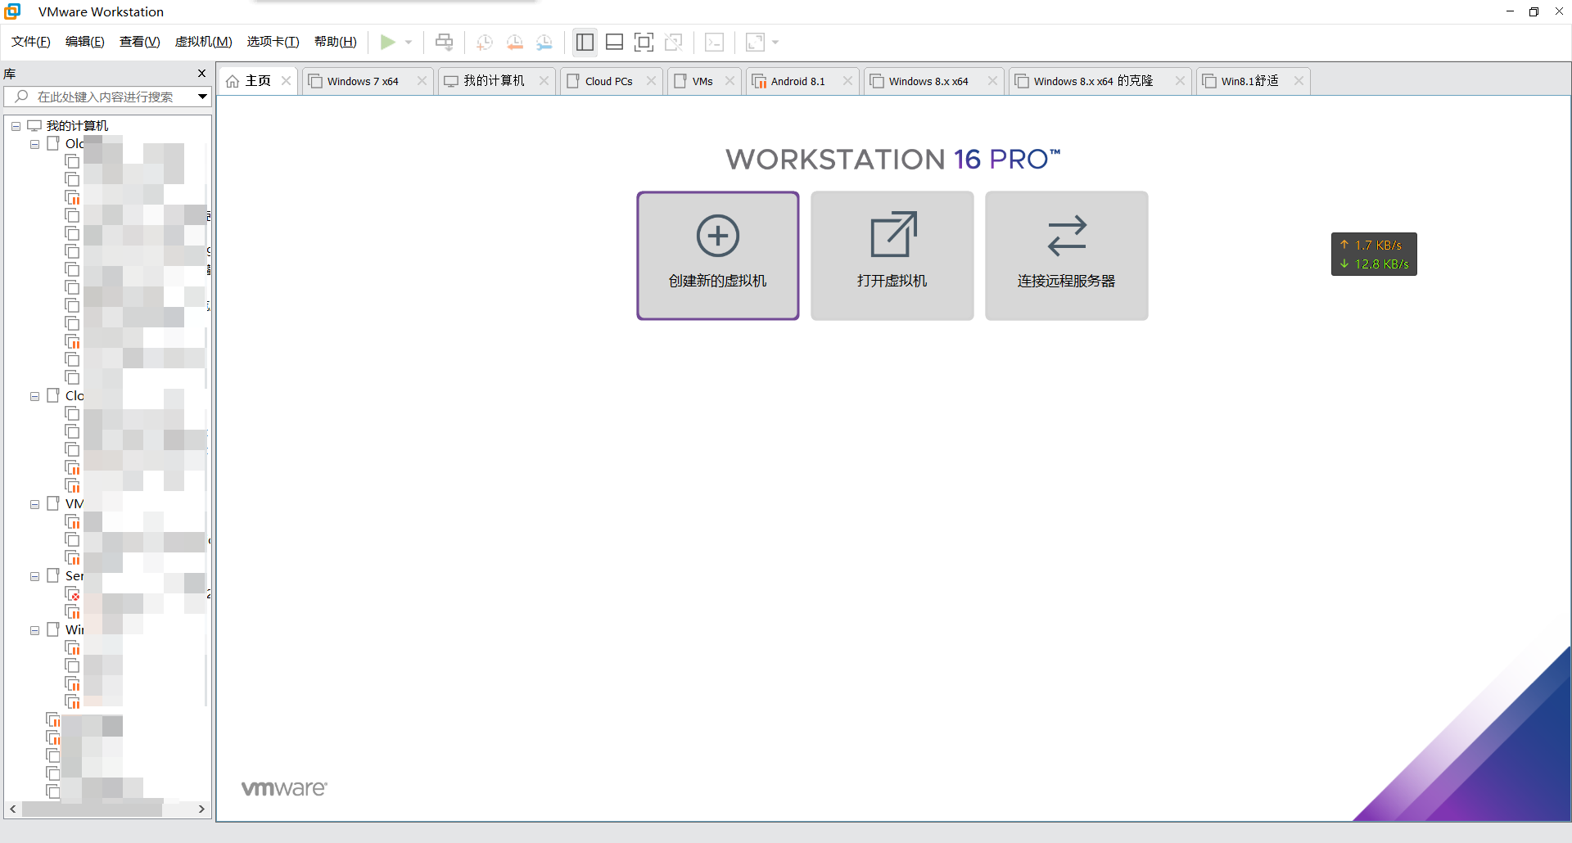Collapse the VM folder in library tree

[35, 504]
